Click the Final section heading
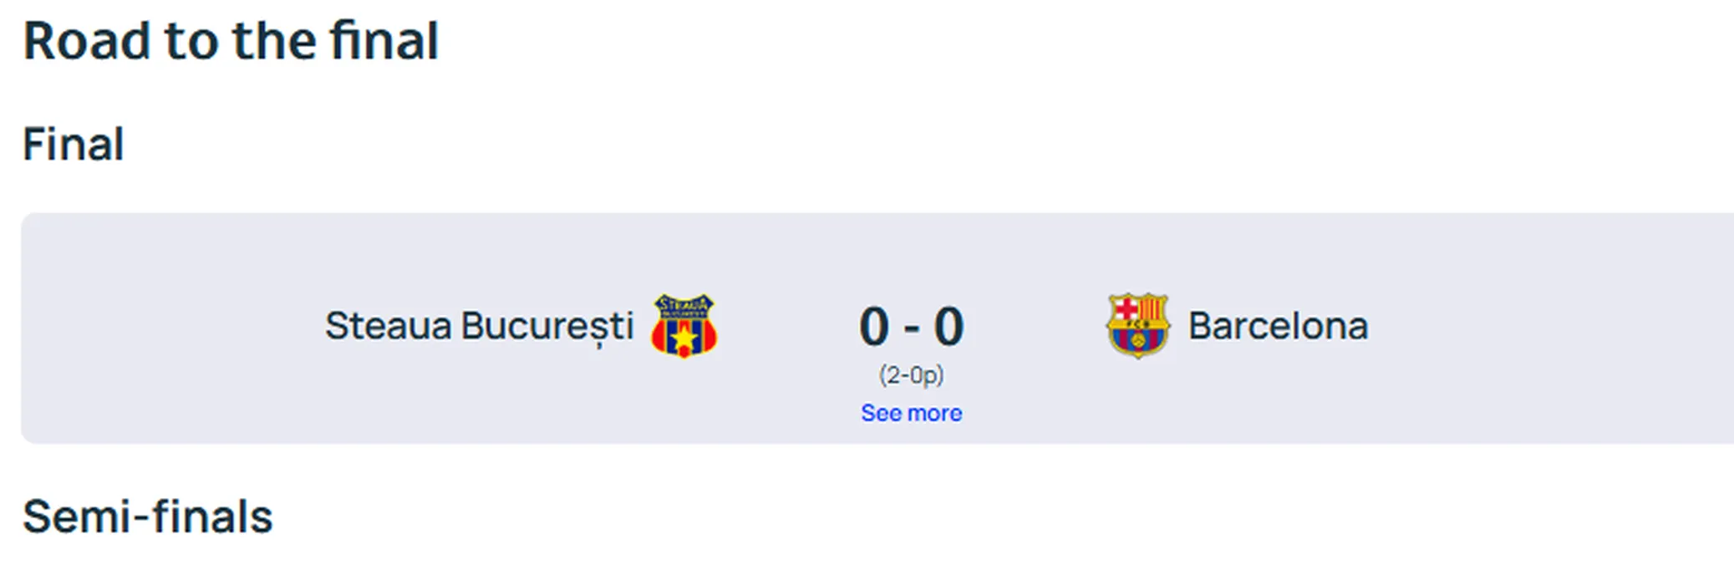1734x585 pixels. click(74, 144)
